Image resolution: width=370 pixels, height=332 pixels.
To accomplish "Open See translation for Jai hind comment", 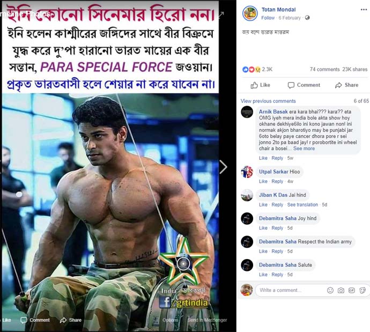I will [x=302, y=205].
